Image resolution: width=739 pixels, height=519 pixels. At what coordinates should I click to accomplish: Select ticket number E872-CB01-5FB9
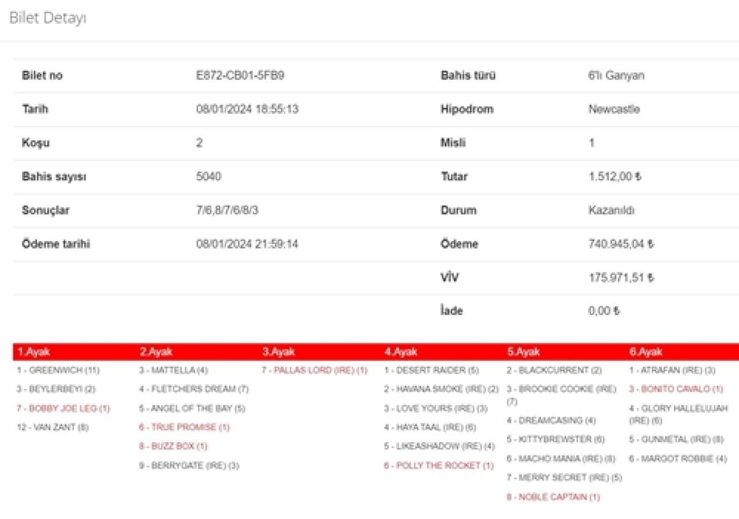coord(240,76)
